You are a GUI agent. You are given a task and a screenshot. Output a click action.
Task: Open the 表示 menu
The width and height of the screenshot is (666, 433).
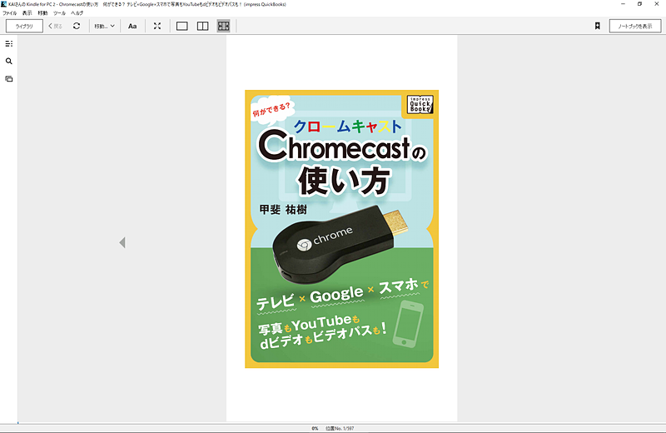click(27, 13)
